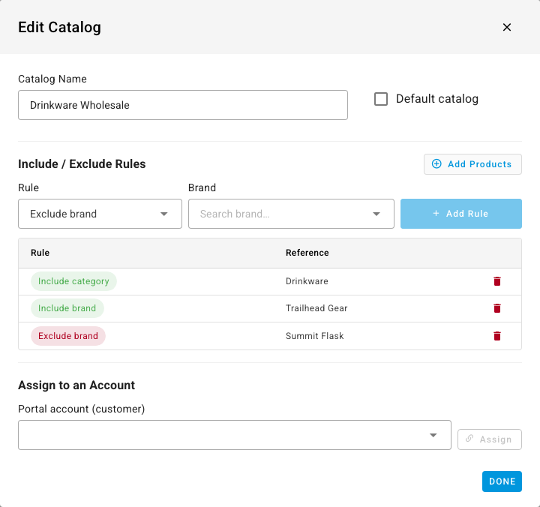The height and width of the screenshot is (507, 540).
Task: Edit the Catalog Name field
Action: click(x=183, y=105)
